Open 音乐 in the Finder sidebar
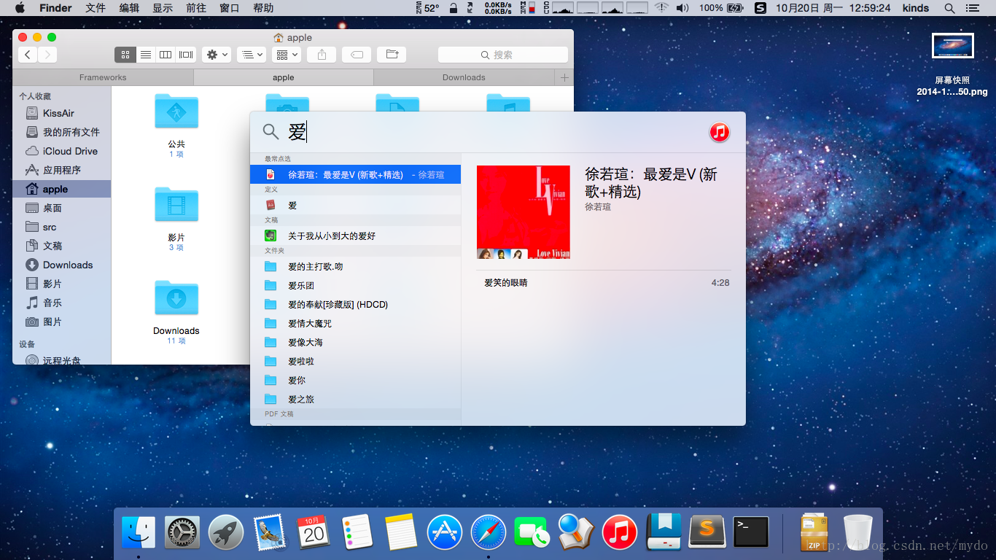This screenshot has height=560, width=996. pyautogui.click(x=62, y=303)
